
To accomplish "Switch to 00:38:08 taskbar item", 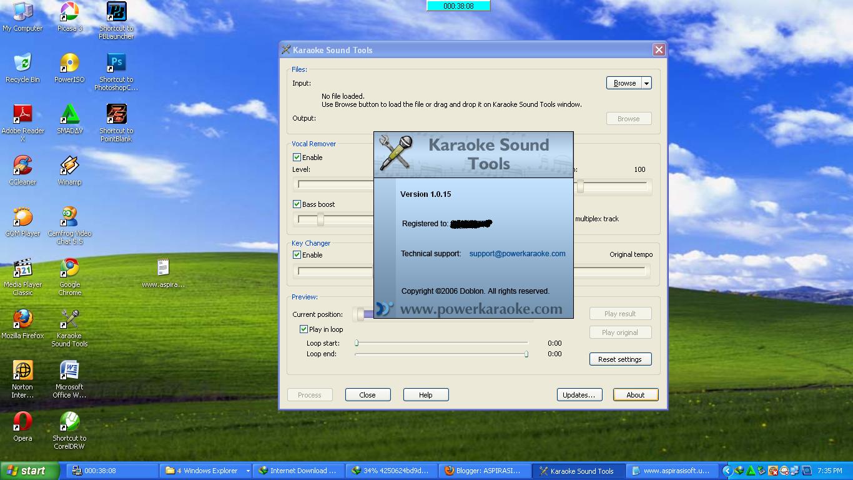I will (x=112, y=471).
